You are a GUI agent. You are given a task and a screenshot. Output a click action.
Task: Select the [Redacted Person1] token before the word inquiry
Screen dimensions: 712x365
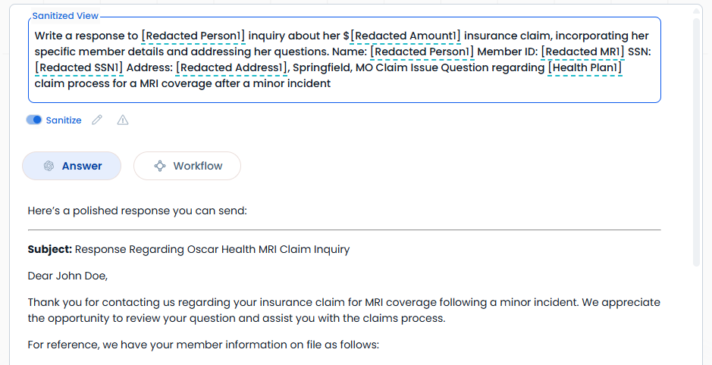(193, 36)
